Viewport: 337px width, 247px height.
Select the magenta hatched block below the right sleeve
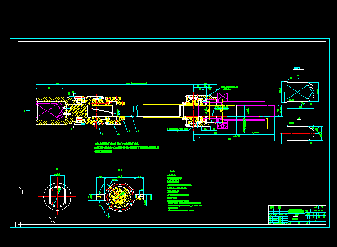[x=223, y=125]
